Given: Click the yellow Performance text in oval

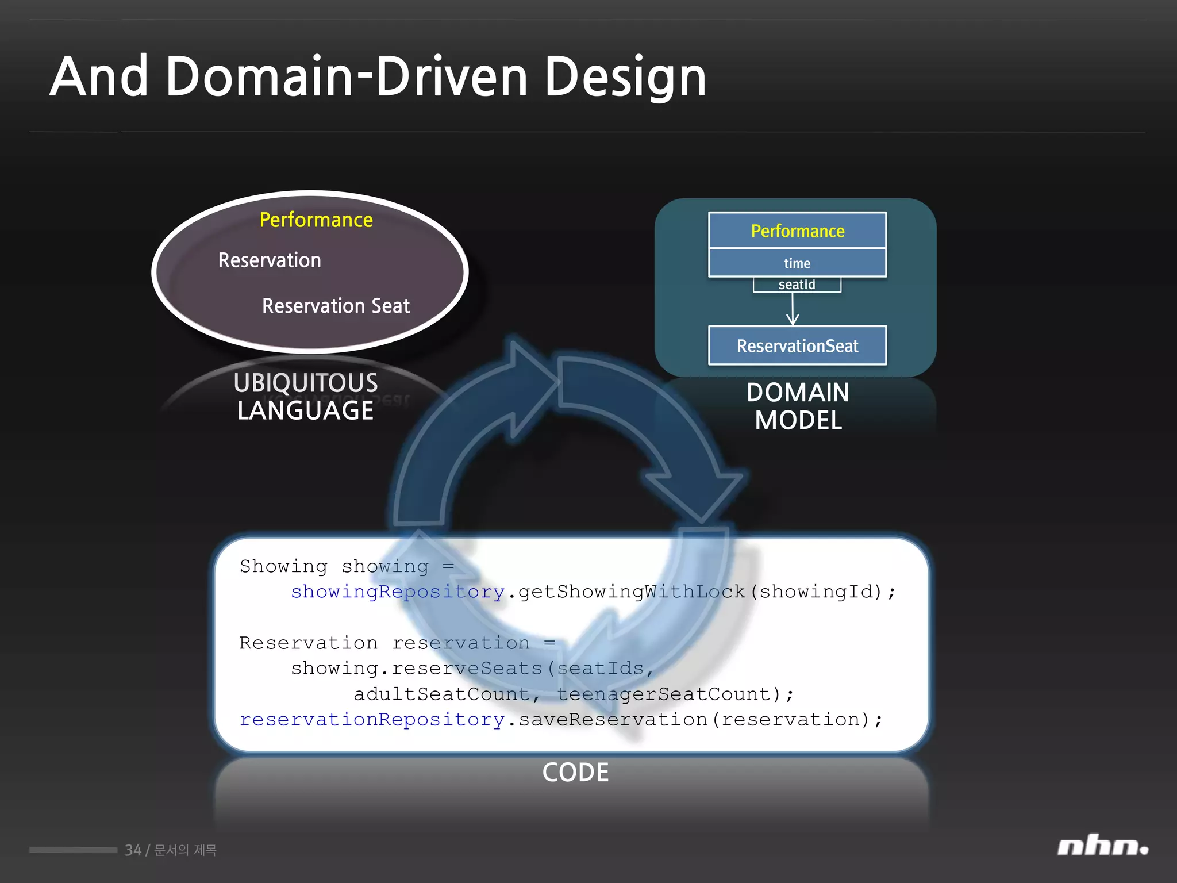Looking at the screenshot, I should coord(316,220).
